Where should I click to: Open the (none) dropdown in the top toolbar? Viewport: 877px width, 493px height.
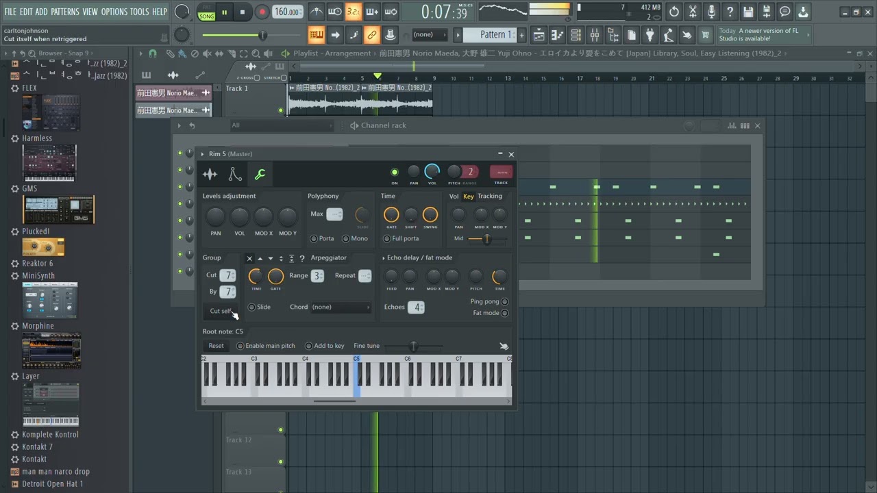[430, 35]
